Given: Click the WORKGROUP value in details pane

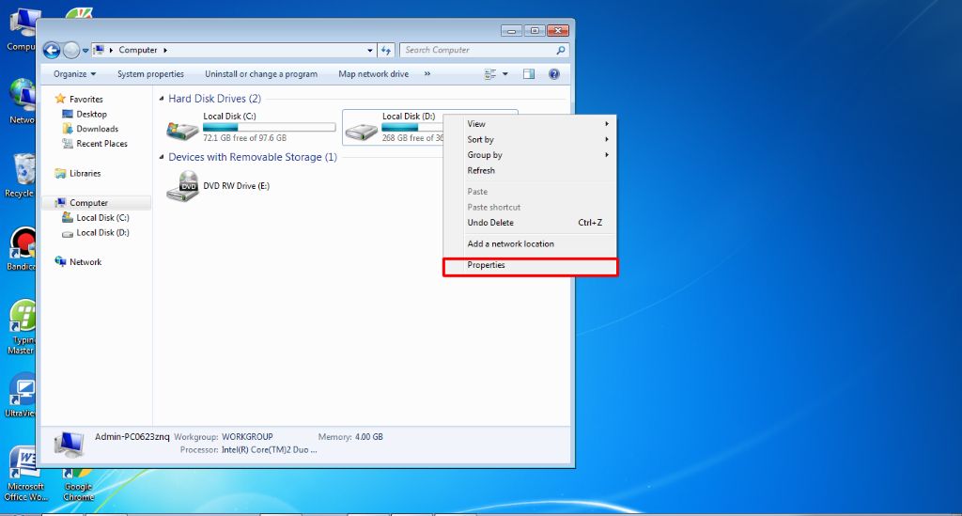Looking at the screenshot, I should [x=247, y=437].
